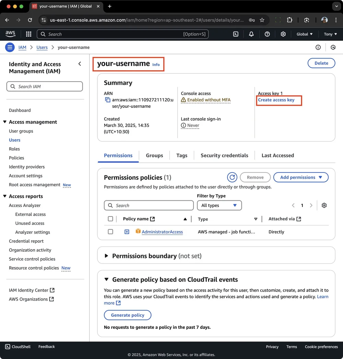343x359 pixels.
Task: Open the Global region selector
Action: click(x=305, y=34)
